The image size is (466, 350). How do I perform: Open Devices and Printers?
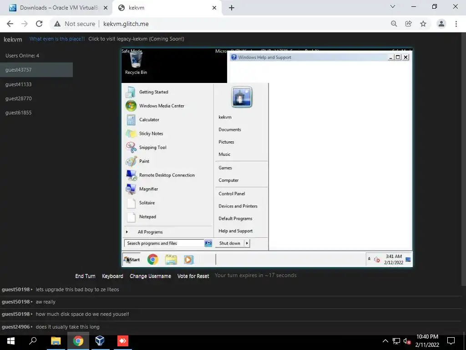(238, 206)
